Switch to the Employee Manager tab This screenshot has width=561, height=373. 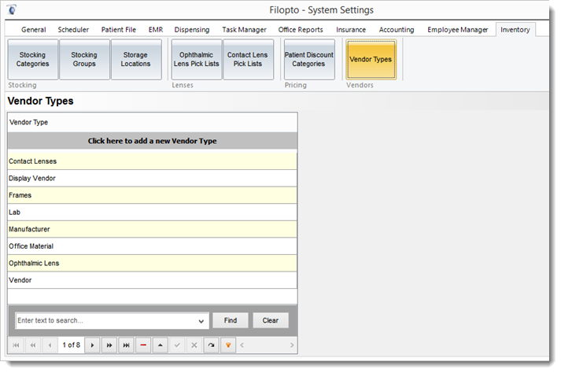pyautogui.click(x=458, y=30)
